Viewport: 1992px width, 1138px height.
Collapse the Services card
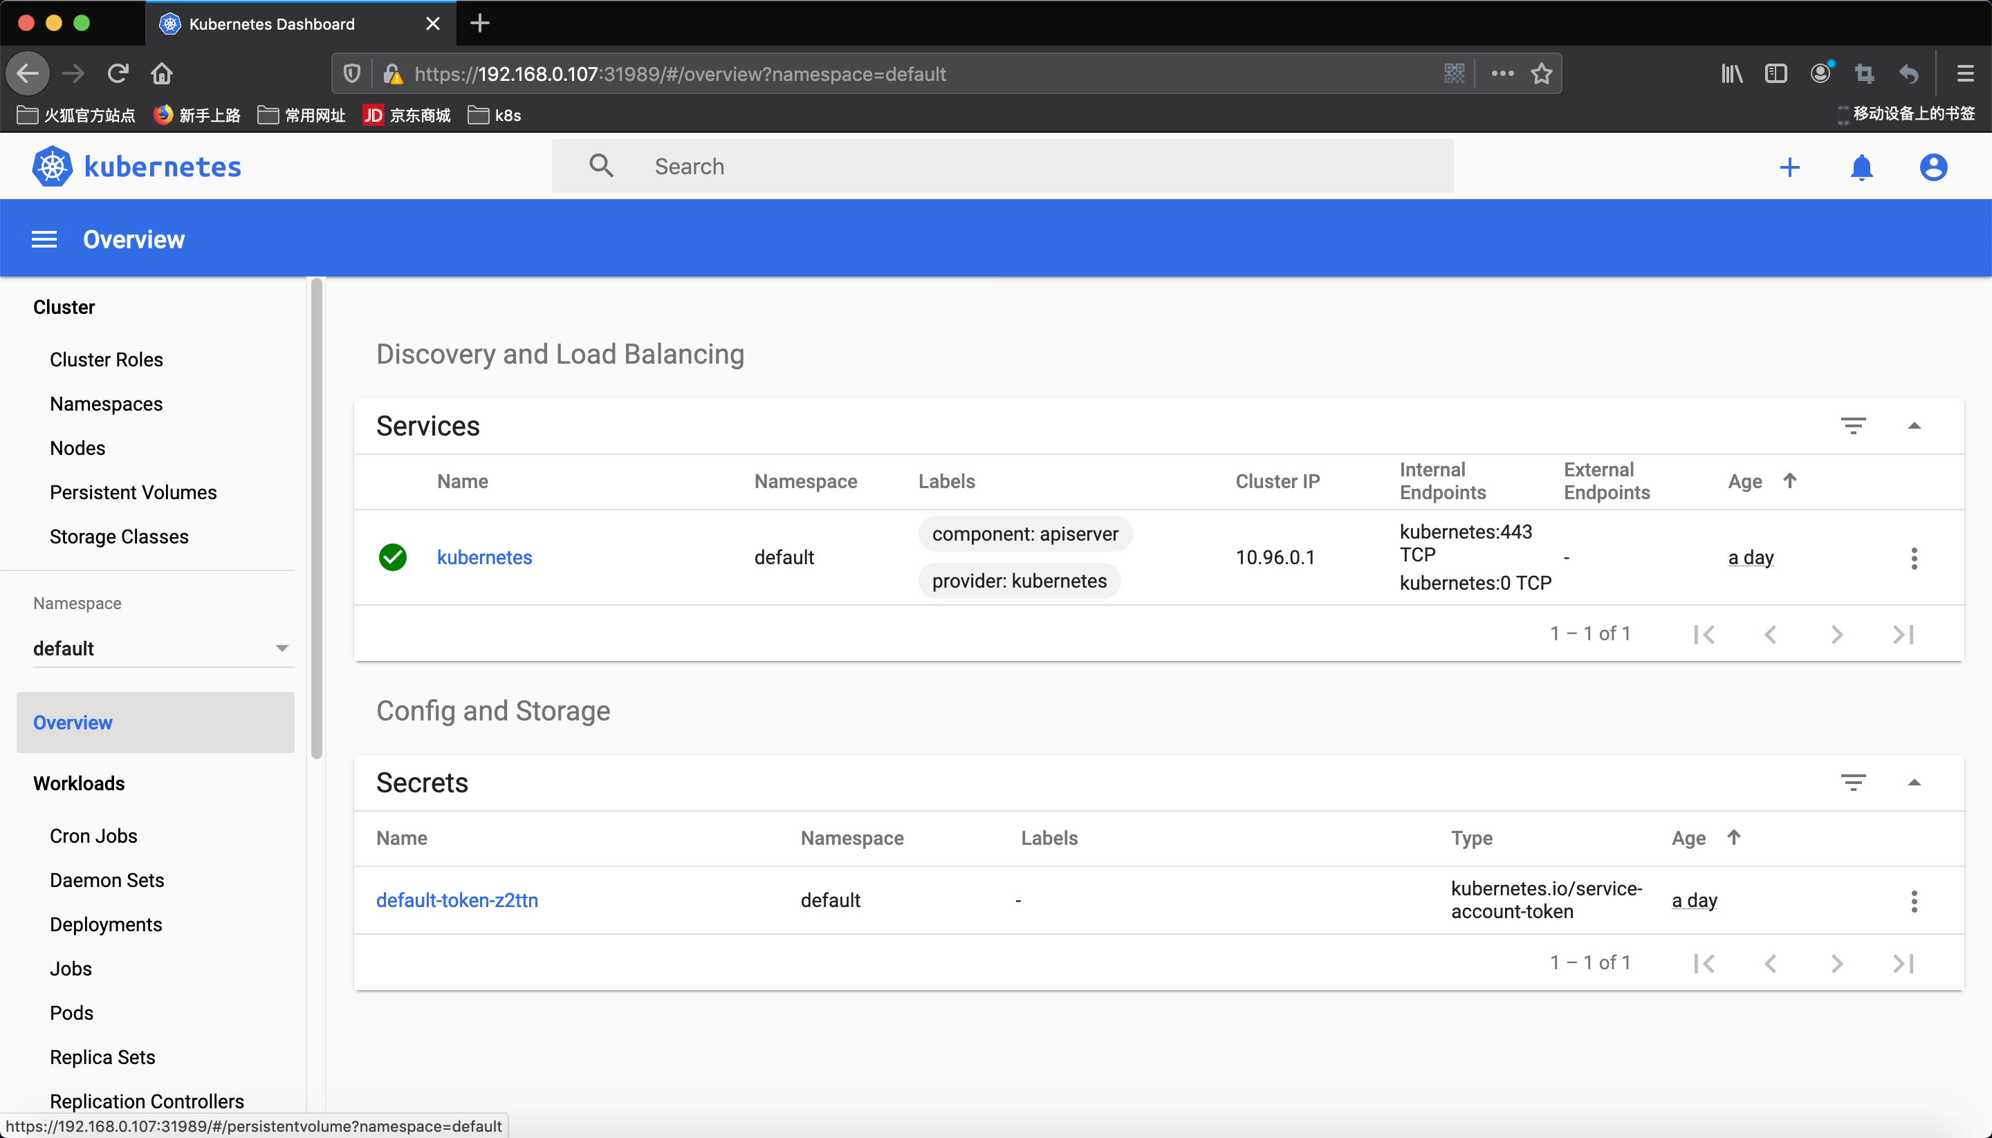(1914, 426)
